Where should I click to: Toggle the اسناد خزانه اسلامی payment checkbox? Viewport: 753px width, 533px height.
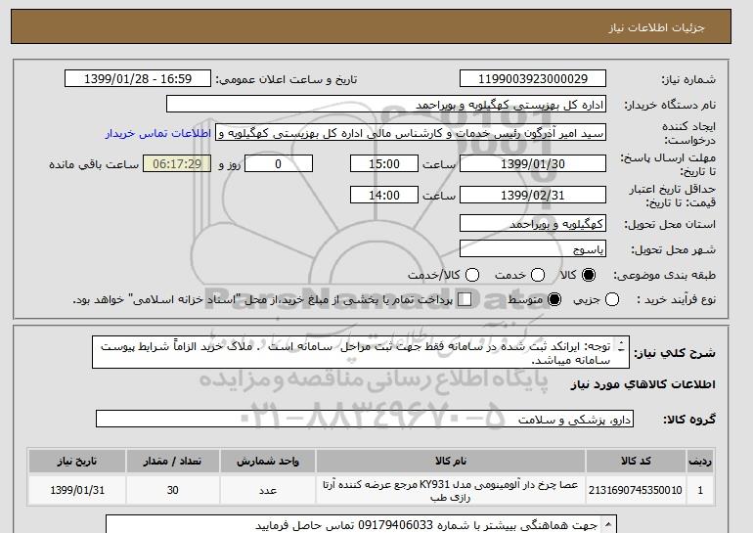click(x=465, y=299)
